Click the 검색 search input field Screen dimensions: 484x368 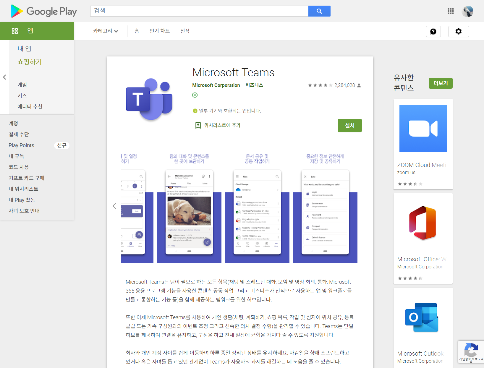[x=199, y=11]
